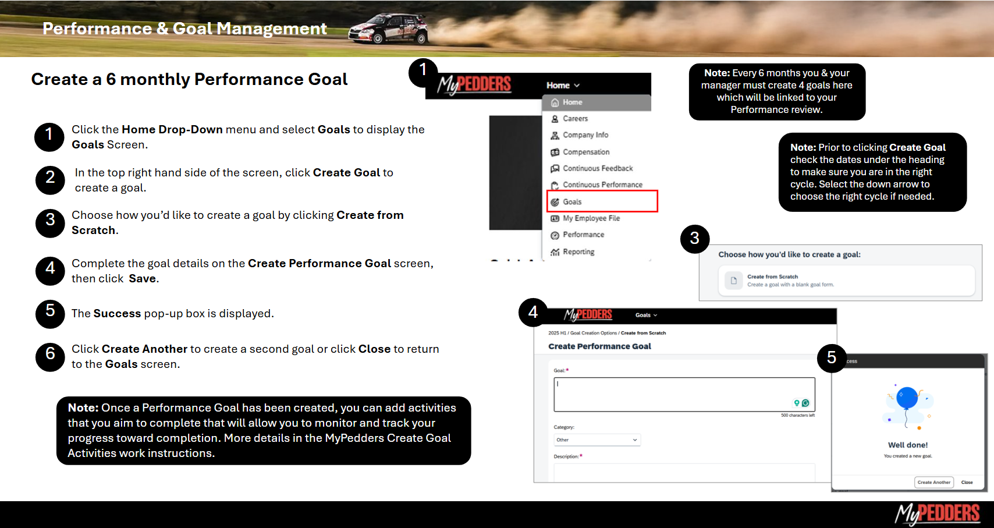Click the Grammarly icon in Goal field
994x528 pixels.
pos(805,403)
